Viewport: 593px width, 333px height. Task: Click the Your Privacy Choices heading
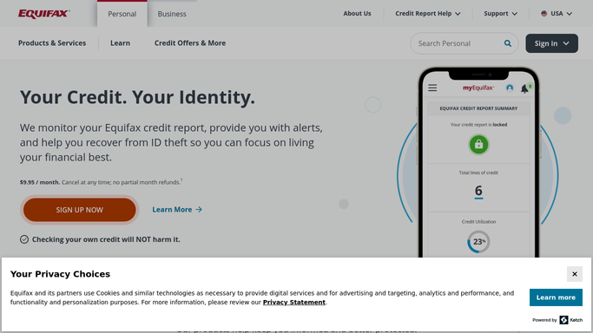coord(60,274)
